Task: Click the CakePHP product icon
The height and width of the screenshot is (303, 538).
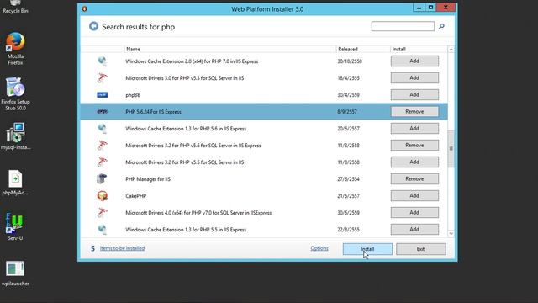Action: pos(103,196)
